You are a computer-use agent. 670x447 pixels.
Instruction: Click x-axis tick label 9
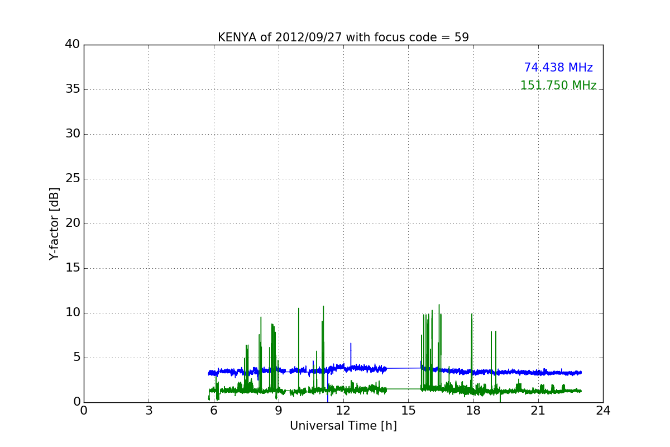coord(279,411)
